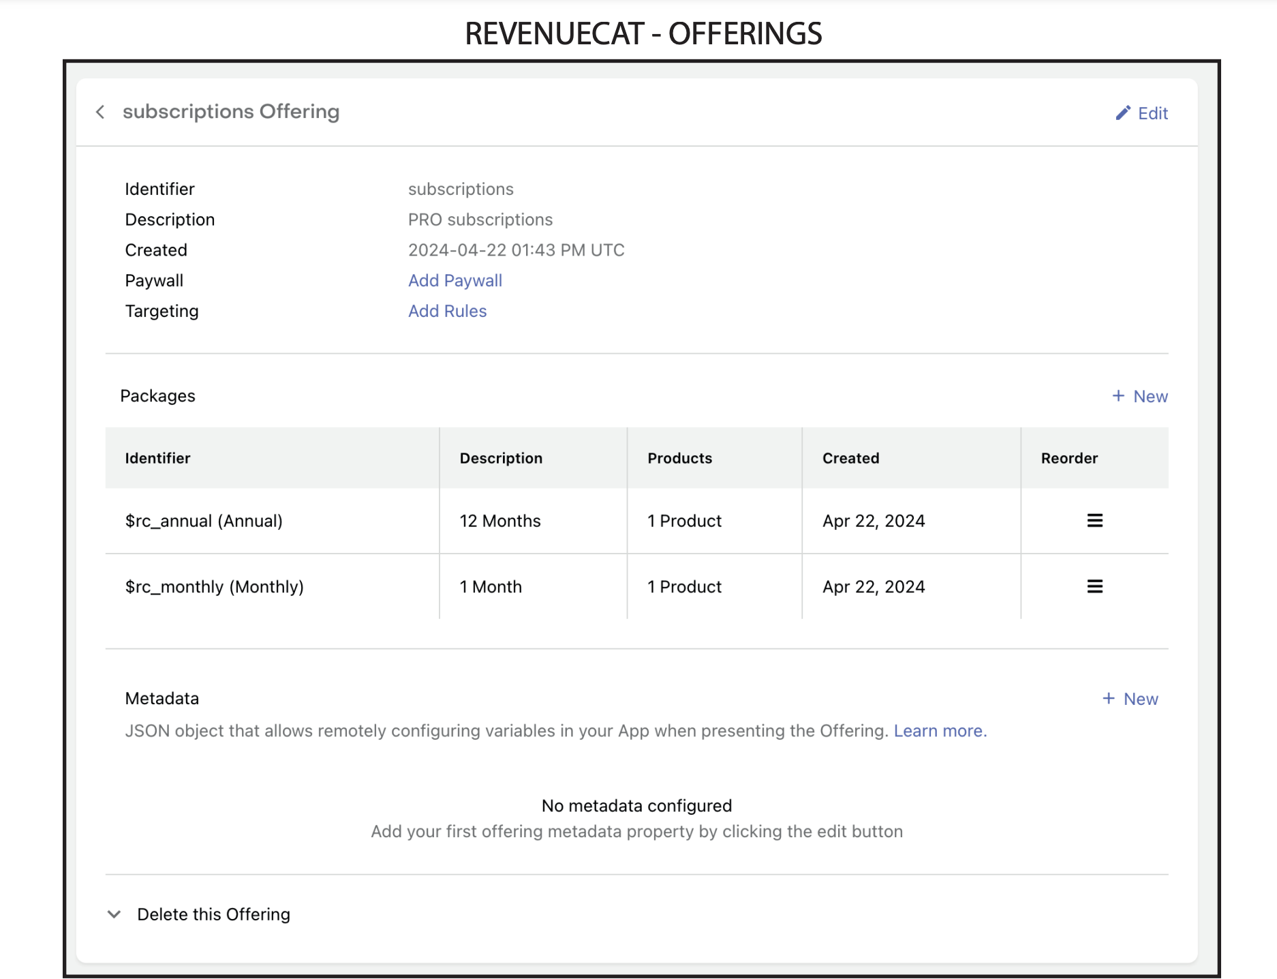Click the metadata hint about the edit button
The width and height of the screenshot is (1277, 979).
(636, 832)
